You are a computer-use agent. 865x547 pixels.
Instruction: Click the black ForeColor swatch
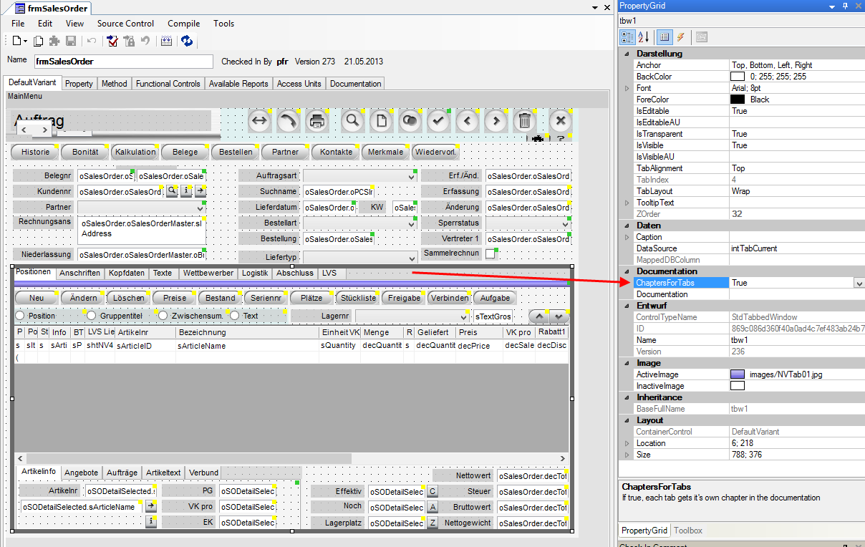pyautogui.click(x=738, y=100)
